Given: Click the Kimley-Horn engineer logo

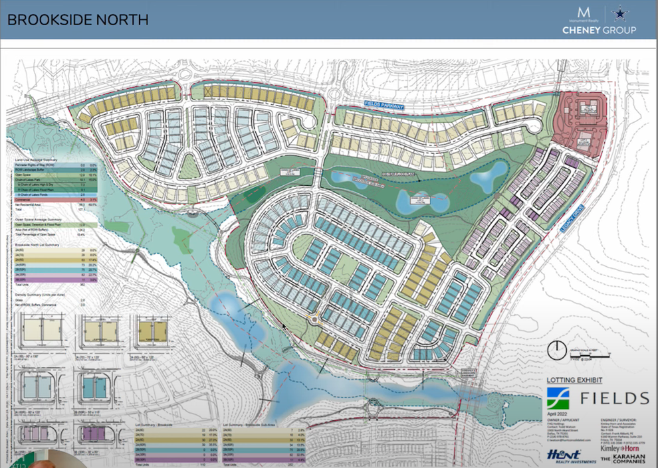Looking at the screenshot, I should pos(620,449).
